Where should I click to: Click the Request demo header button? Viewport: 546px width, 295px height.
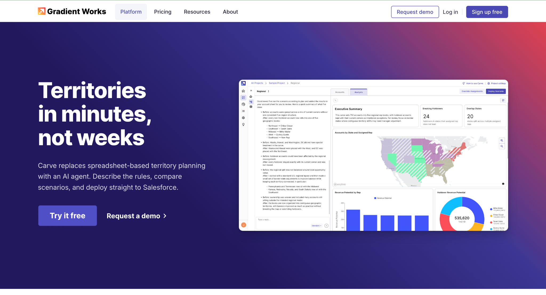pos(415,12)
